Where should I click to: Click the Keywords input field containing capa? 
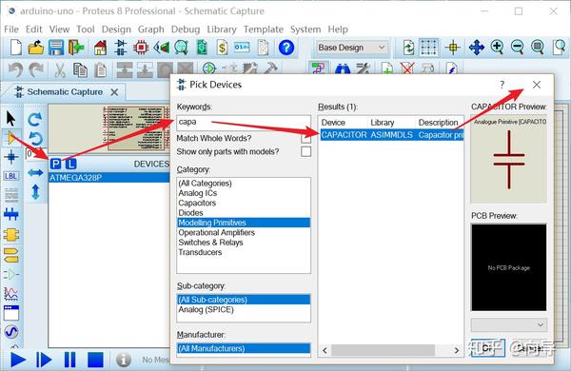[244, 123]
